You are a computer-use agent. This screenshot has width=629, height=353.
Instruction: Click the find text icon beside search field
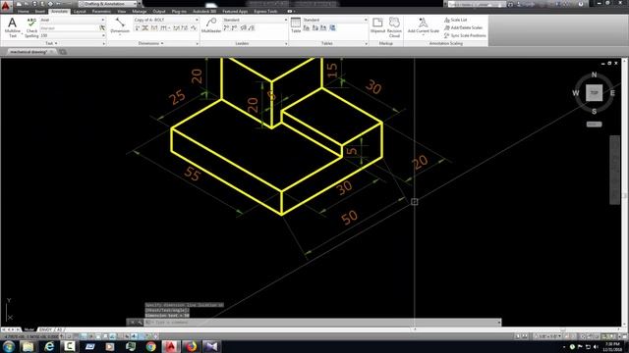pyautogui.click(x=102, y=28)
